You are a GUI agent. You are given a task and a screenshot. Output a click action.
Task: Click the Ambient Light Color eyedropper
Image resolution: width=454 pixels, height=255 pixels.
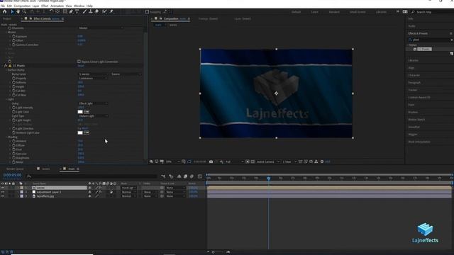pos(87,132)
